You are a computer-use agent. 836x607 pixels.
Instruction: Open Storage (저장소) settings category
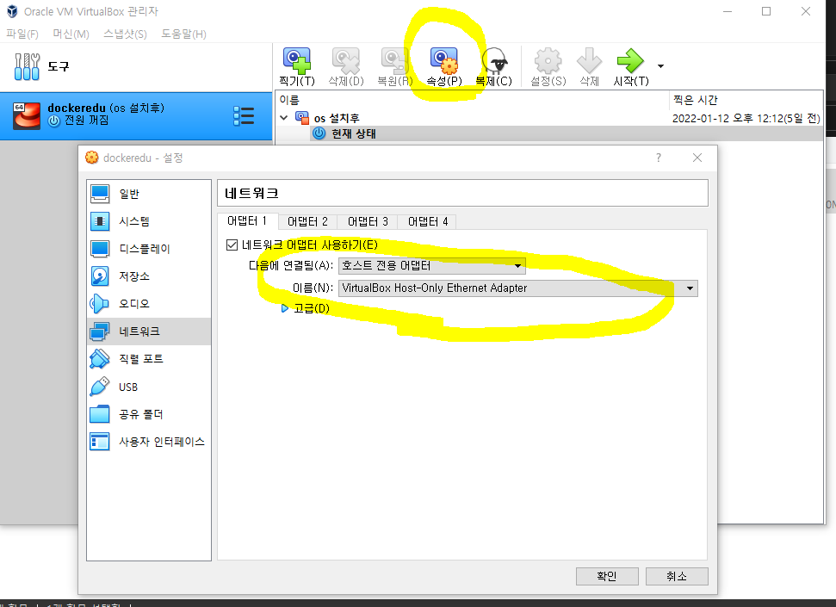(149, 276)
